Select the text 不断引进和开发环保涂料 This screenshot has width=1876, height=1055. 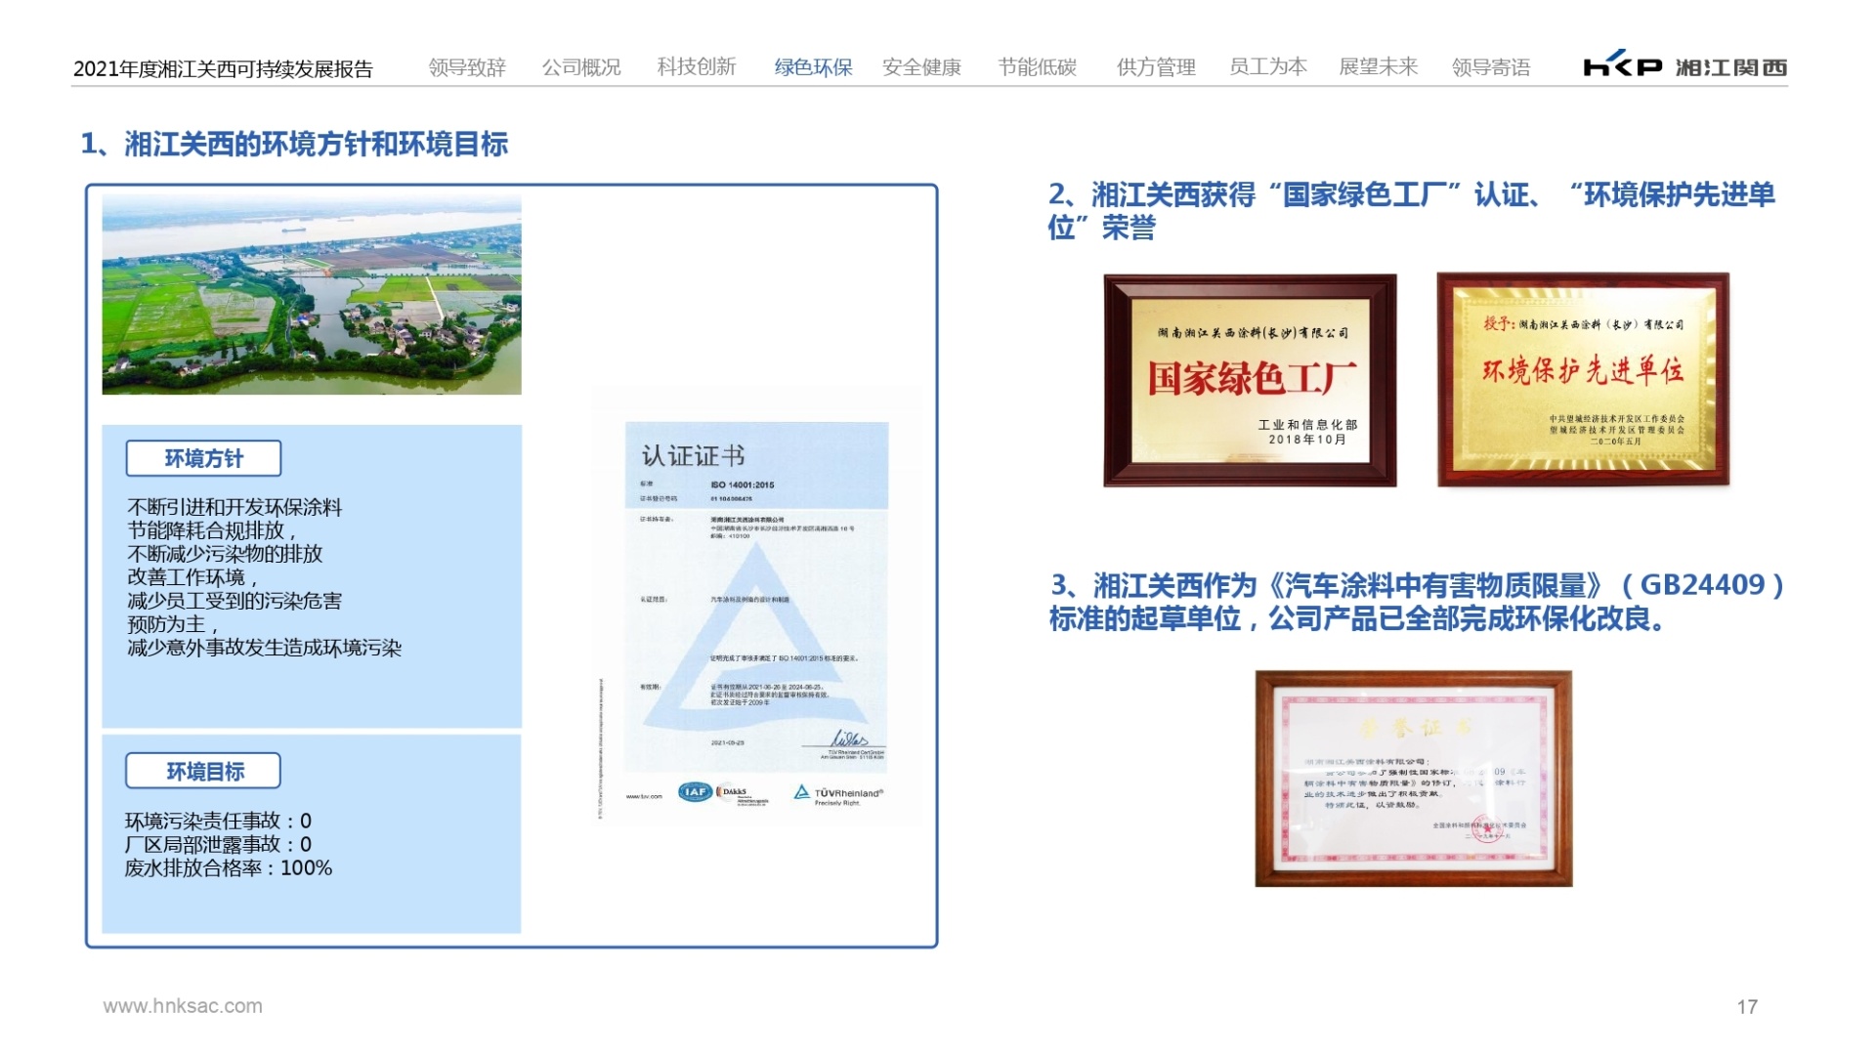click(x=234, y=507)
